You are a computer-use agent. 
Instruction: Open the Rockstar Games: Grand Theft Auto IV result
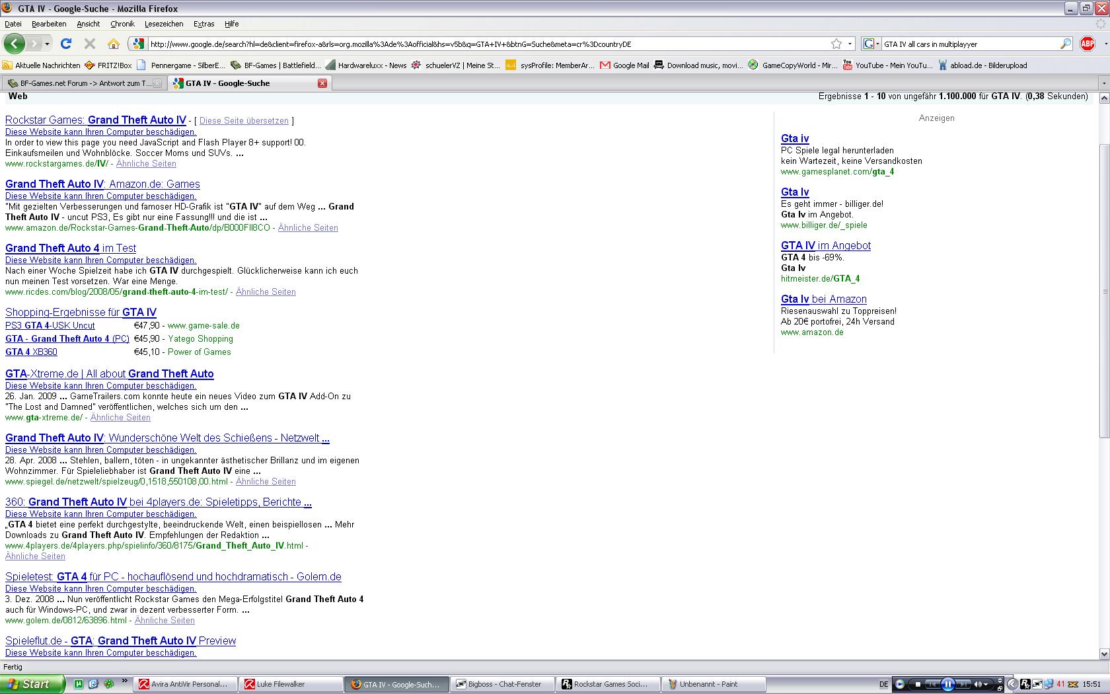click(x=96, y=120)
